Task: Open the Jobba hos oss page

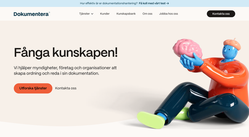Action: click(169, 14)
